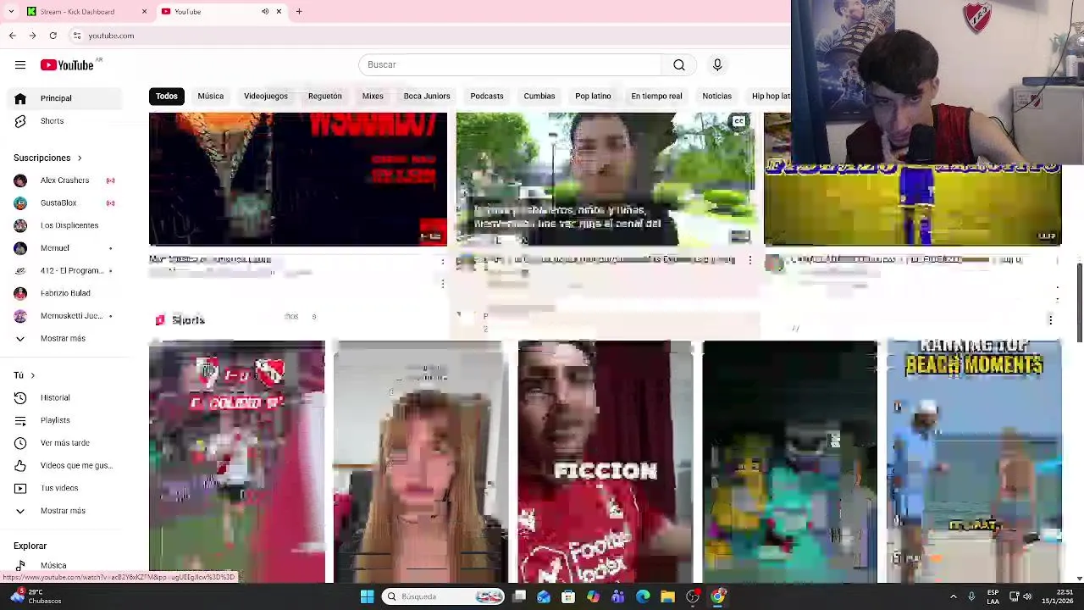The width and height of the screenshot is (1084, 610).
Task: Click the taskbar Búsqueda search box
Action: pyautogui.click(x=443, y=596)
